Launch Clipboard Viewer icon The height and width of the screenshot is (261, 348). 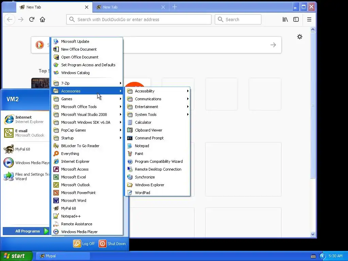(130, 130)
